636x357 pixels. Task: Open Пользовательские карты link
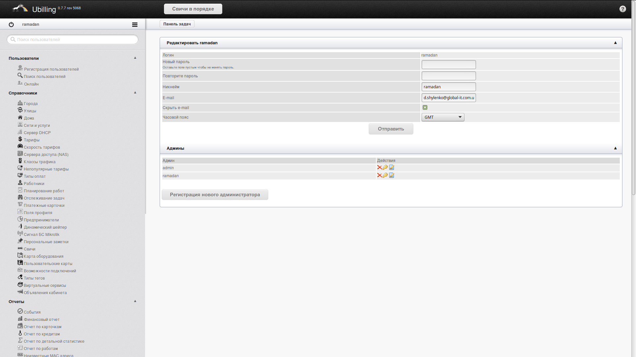pos(48,264)
